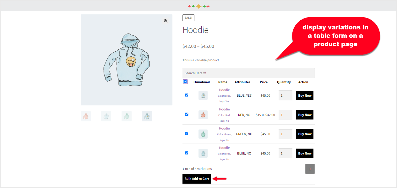Screen dimensions: 397x188
Task: Click the blue hoodie thumbnail in the BLUE, YES row
Action: (x=203, y=95)
